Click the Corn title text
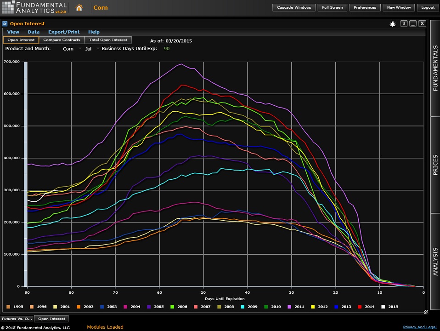The image size is (440, 331). click(x=101, y=8)
